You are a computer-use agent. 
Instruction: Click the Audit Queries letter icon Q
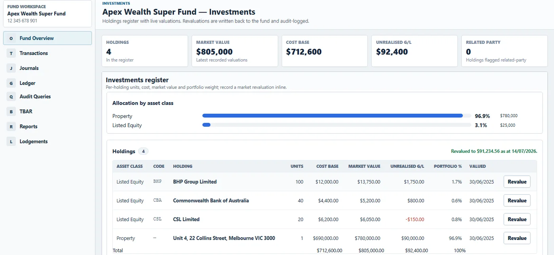[11, 97]
